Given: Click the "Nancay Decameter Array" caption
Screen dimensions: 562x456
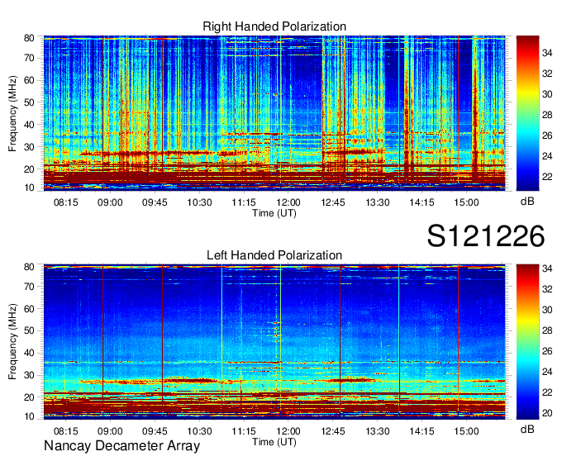Looking at the screenshot, I should (121, 446).
